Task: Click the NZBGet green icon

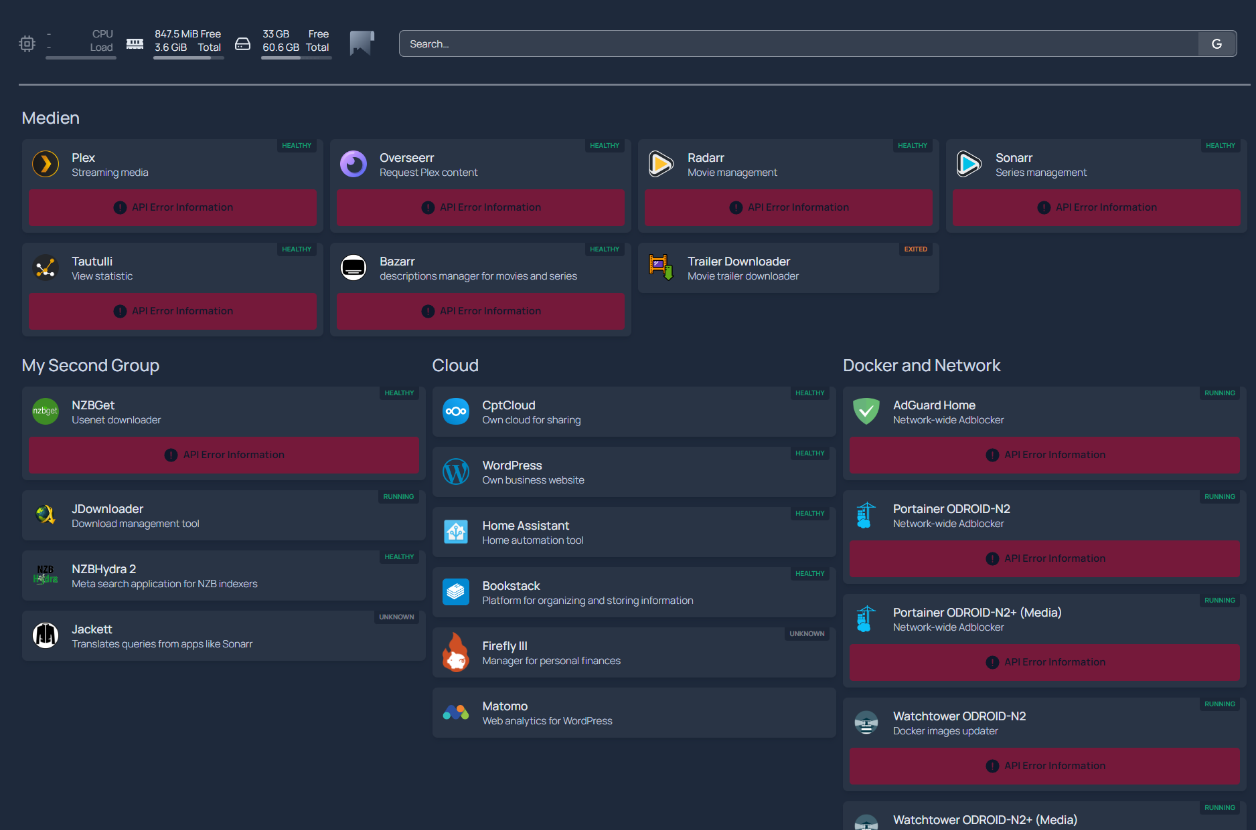Action: (46, 411)
